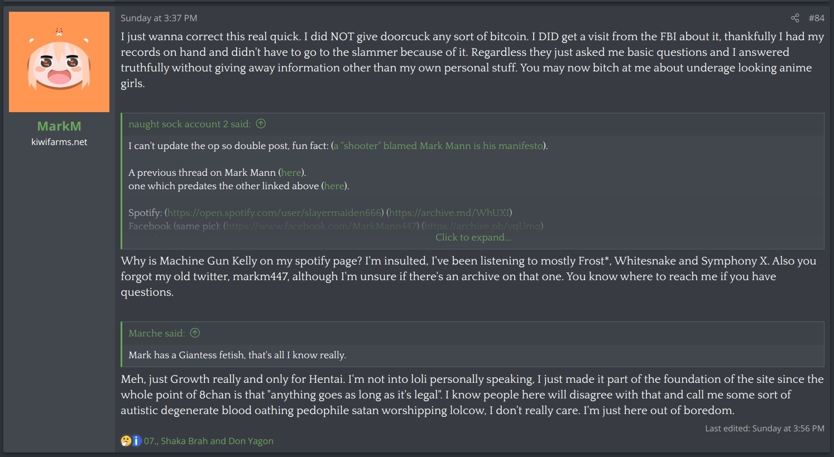Open the archive.ph/yqUmq link
The height and width of the screenshot is (457, 834).
coord(483,226)
